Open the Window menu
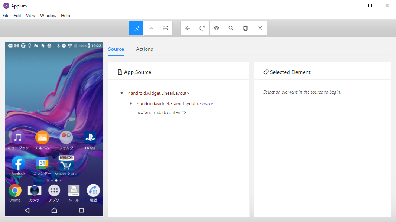Viewport: 396px width, 222px height. (x=48, y=16)
